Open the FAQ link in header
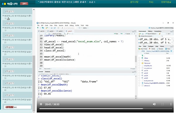 tap(151, 2)
